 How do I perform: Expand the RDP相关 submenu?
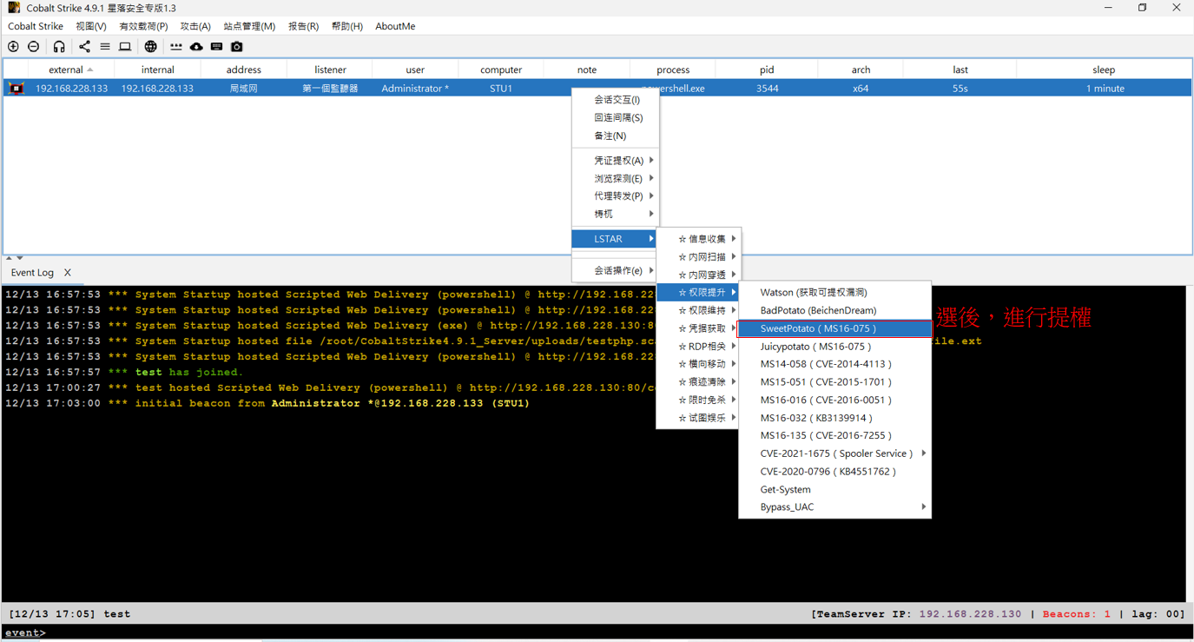698,347
